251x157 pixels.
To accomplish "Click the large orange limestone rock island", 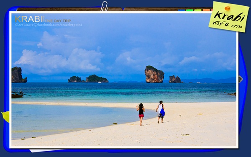I will pos(154,74).
